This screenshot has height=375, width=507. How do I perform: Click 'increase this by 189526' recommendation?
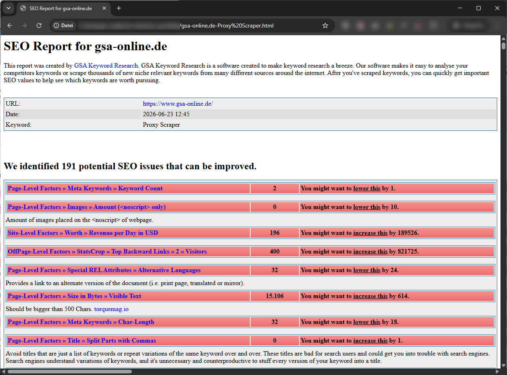(360, 233)
